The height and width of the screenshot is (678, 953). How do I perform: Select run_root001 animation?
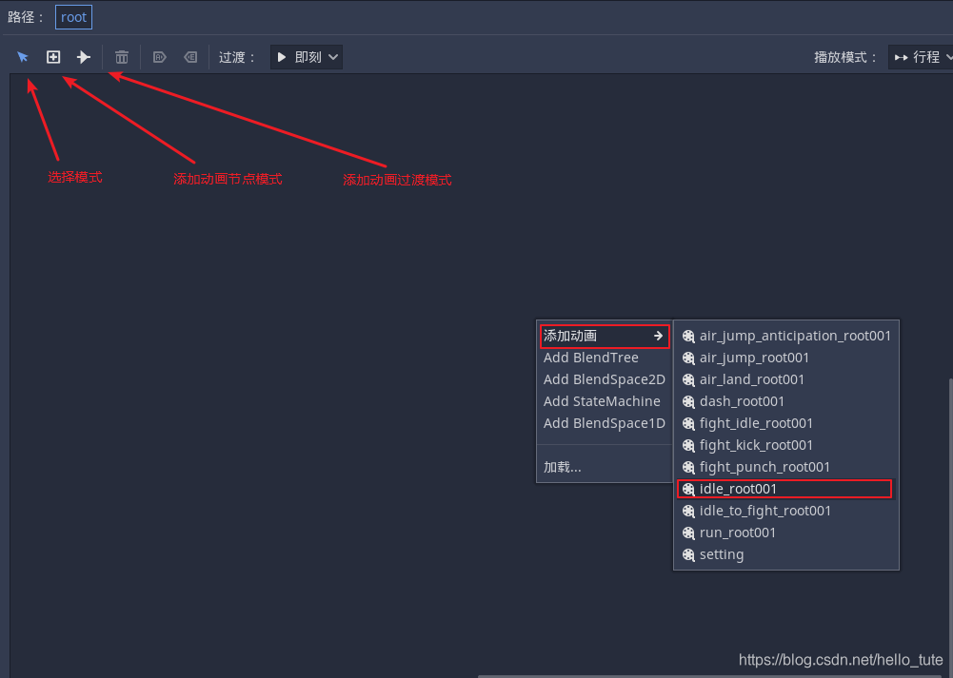click(785, 533)
